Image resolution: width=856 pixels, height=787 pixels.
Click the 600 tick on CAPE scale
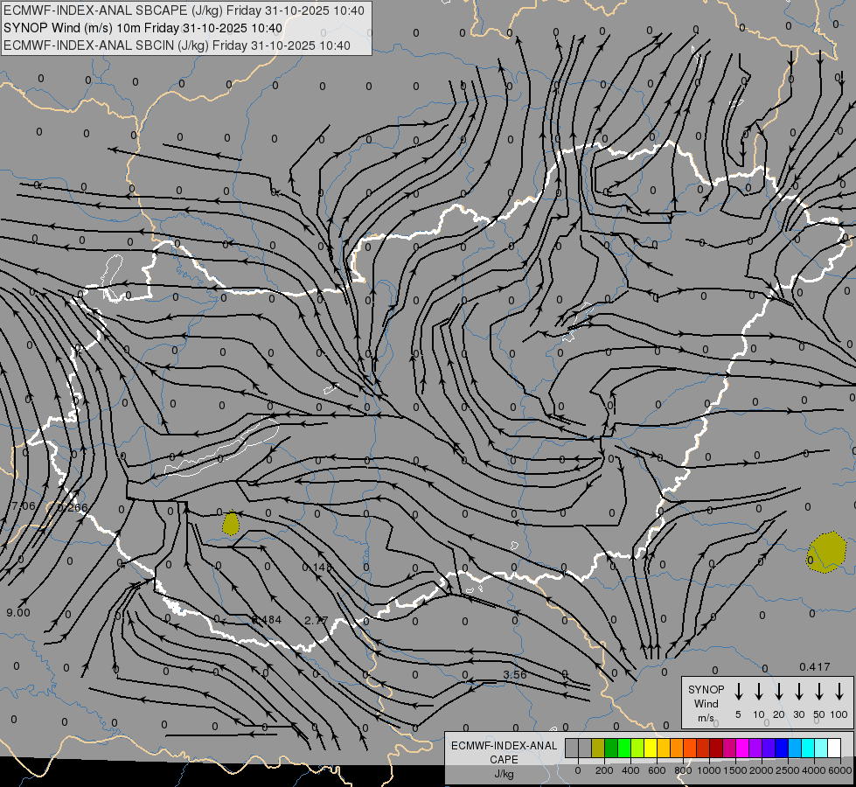coord(657,770)
